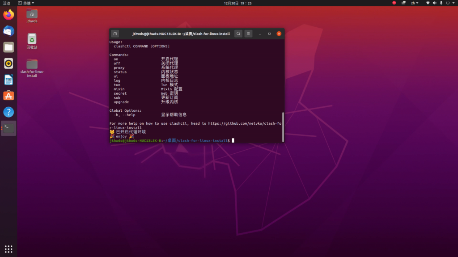Launch Rhythmbox music player
Screen dimensions: 458x257
click(x=8, y=63)
